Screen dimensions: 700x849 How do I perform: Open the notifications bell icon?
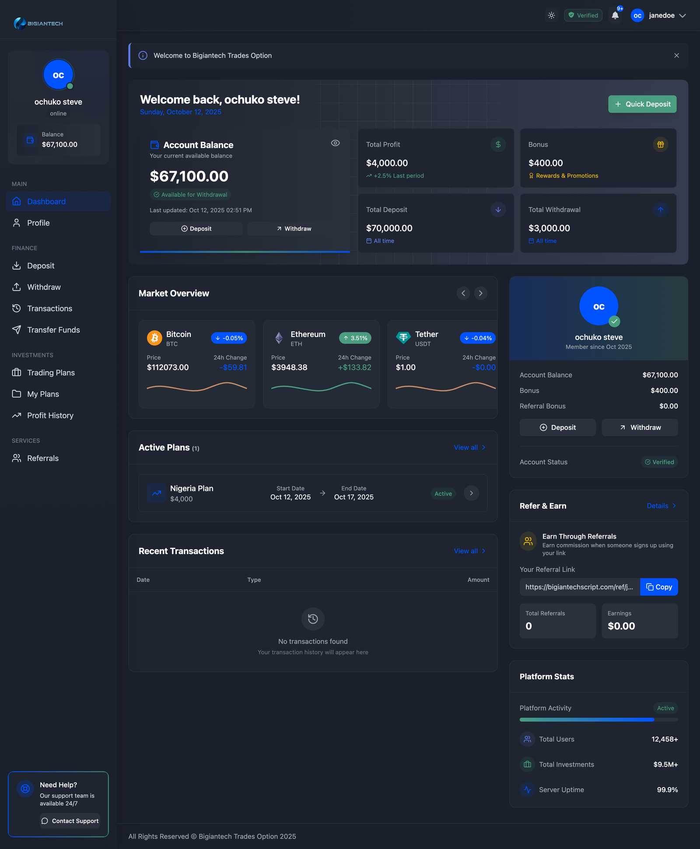pyautogui.click(x=615, y=16)
